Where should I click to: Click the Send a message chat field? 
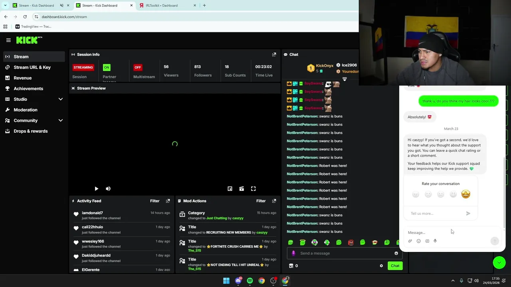(344, 253)
